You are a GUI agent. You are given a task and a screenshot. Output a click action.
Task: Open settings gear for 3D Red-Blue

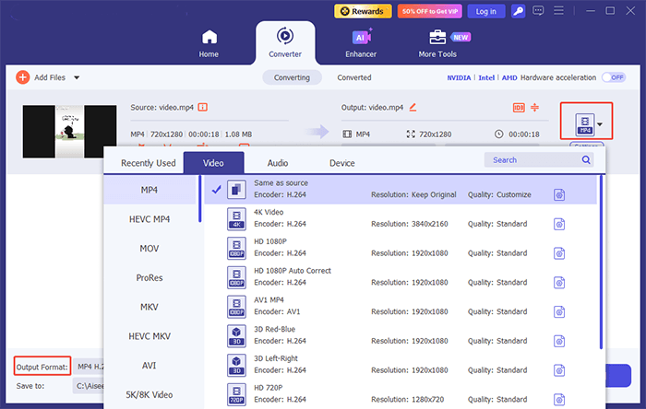[x=559, y=341]
